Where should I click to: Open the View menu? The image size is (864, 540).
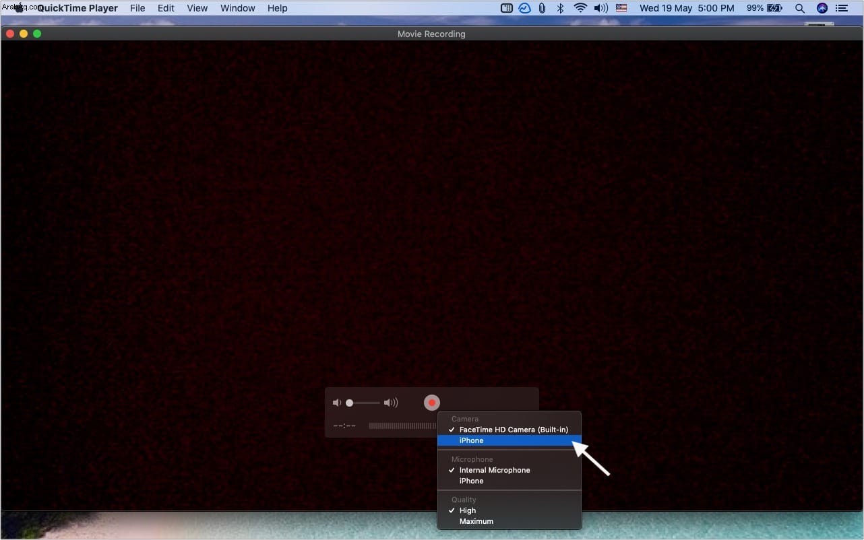pos(197,8)
